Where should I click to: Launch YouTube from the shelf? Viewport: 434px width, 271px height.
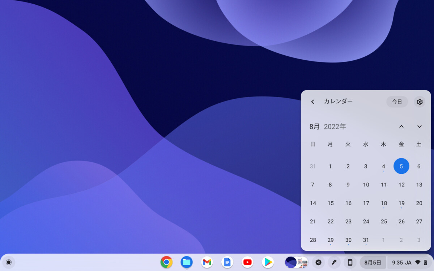coord(247,262)
